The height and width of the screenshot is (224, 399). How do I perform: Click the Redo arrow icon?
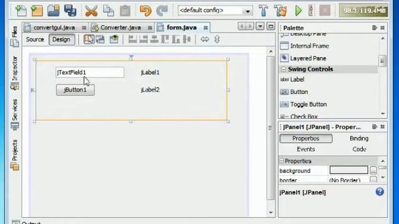pyautogui.click(x=162, y=11)
